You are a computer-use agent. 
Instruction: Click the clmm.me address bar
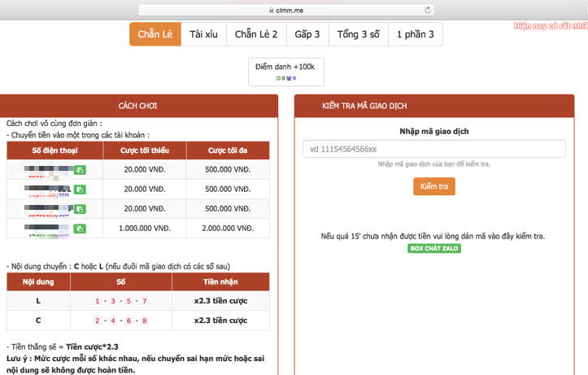point(286,10)
